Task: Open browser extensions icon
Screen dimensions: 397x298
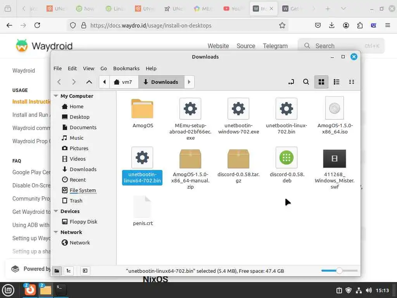Action: (x=360, y=25)
